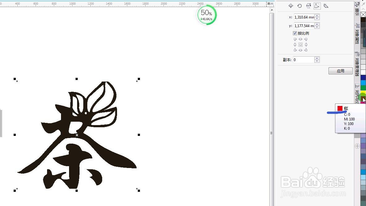
Task: Click the center X marker of selected object
Action: pyautogui.click(x=77, y=135)
